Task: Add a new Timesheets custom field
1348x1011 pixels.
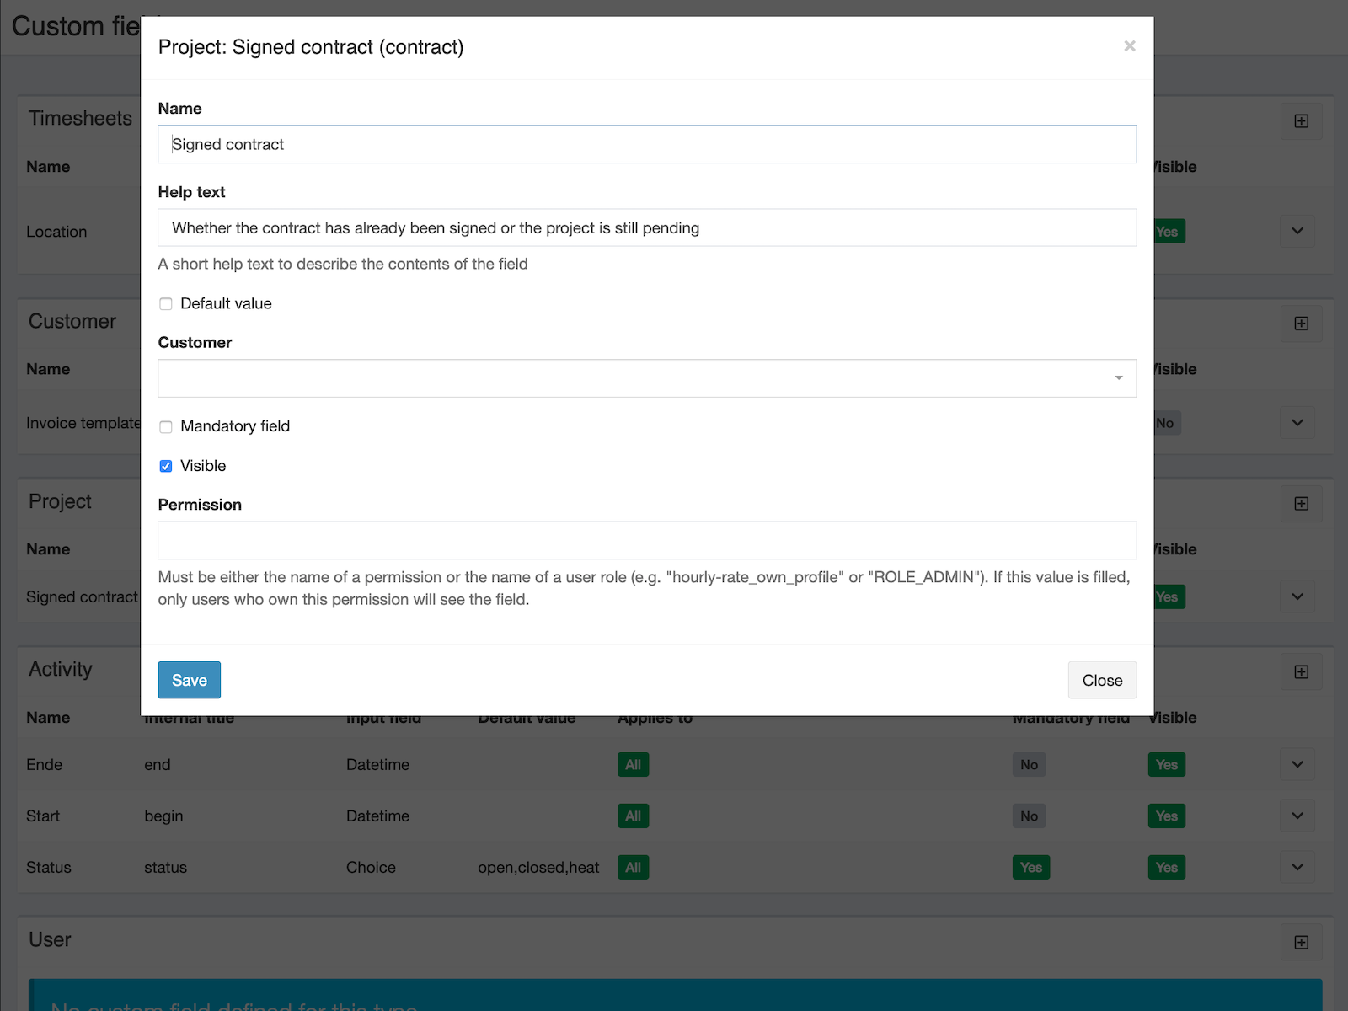Action: [x=1301, y=121]
